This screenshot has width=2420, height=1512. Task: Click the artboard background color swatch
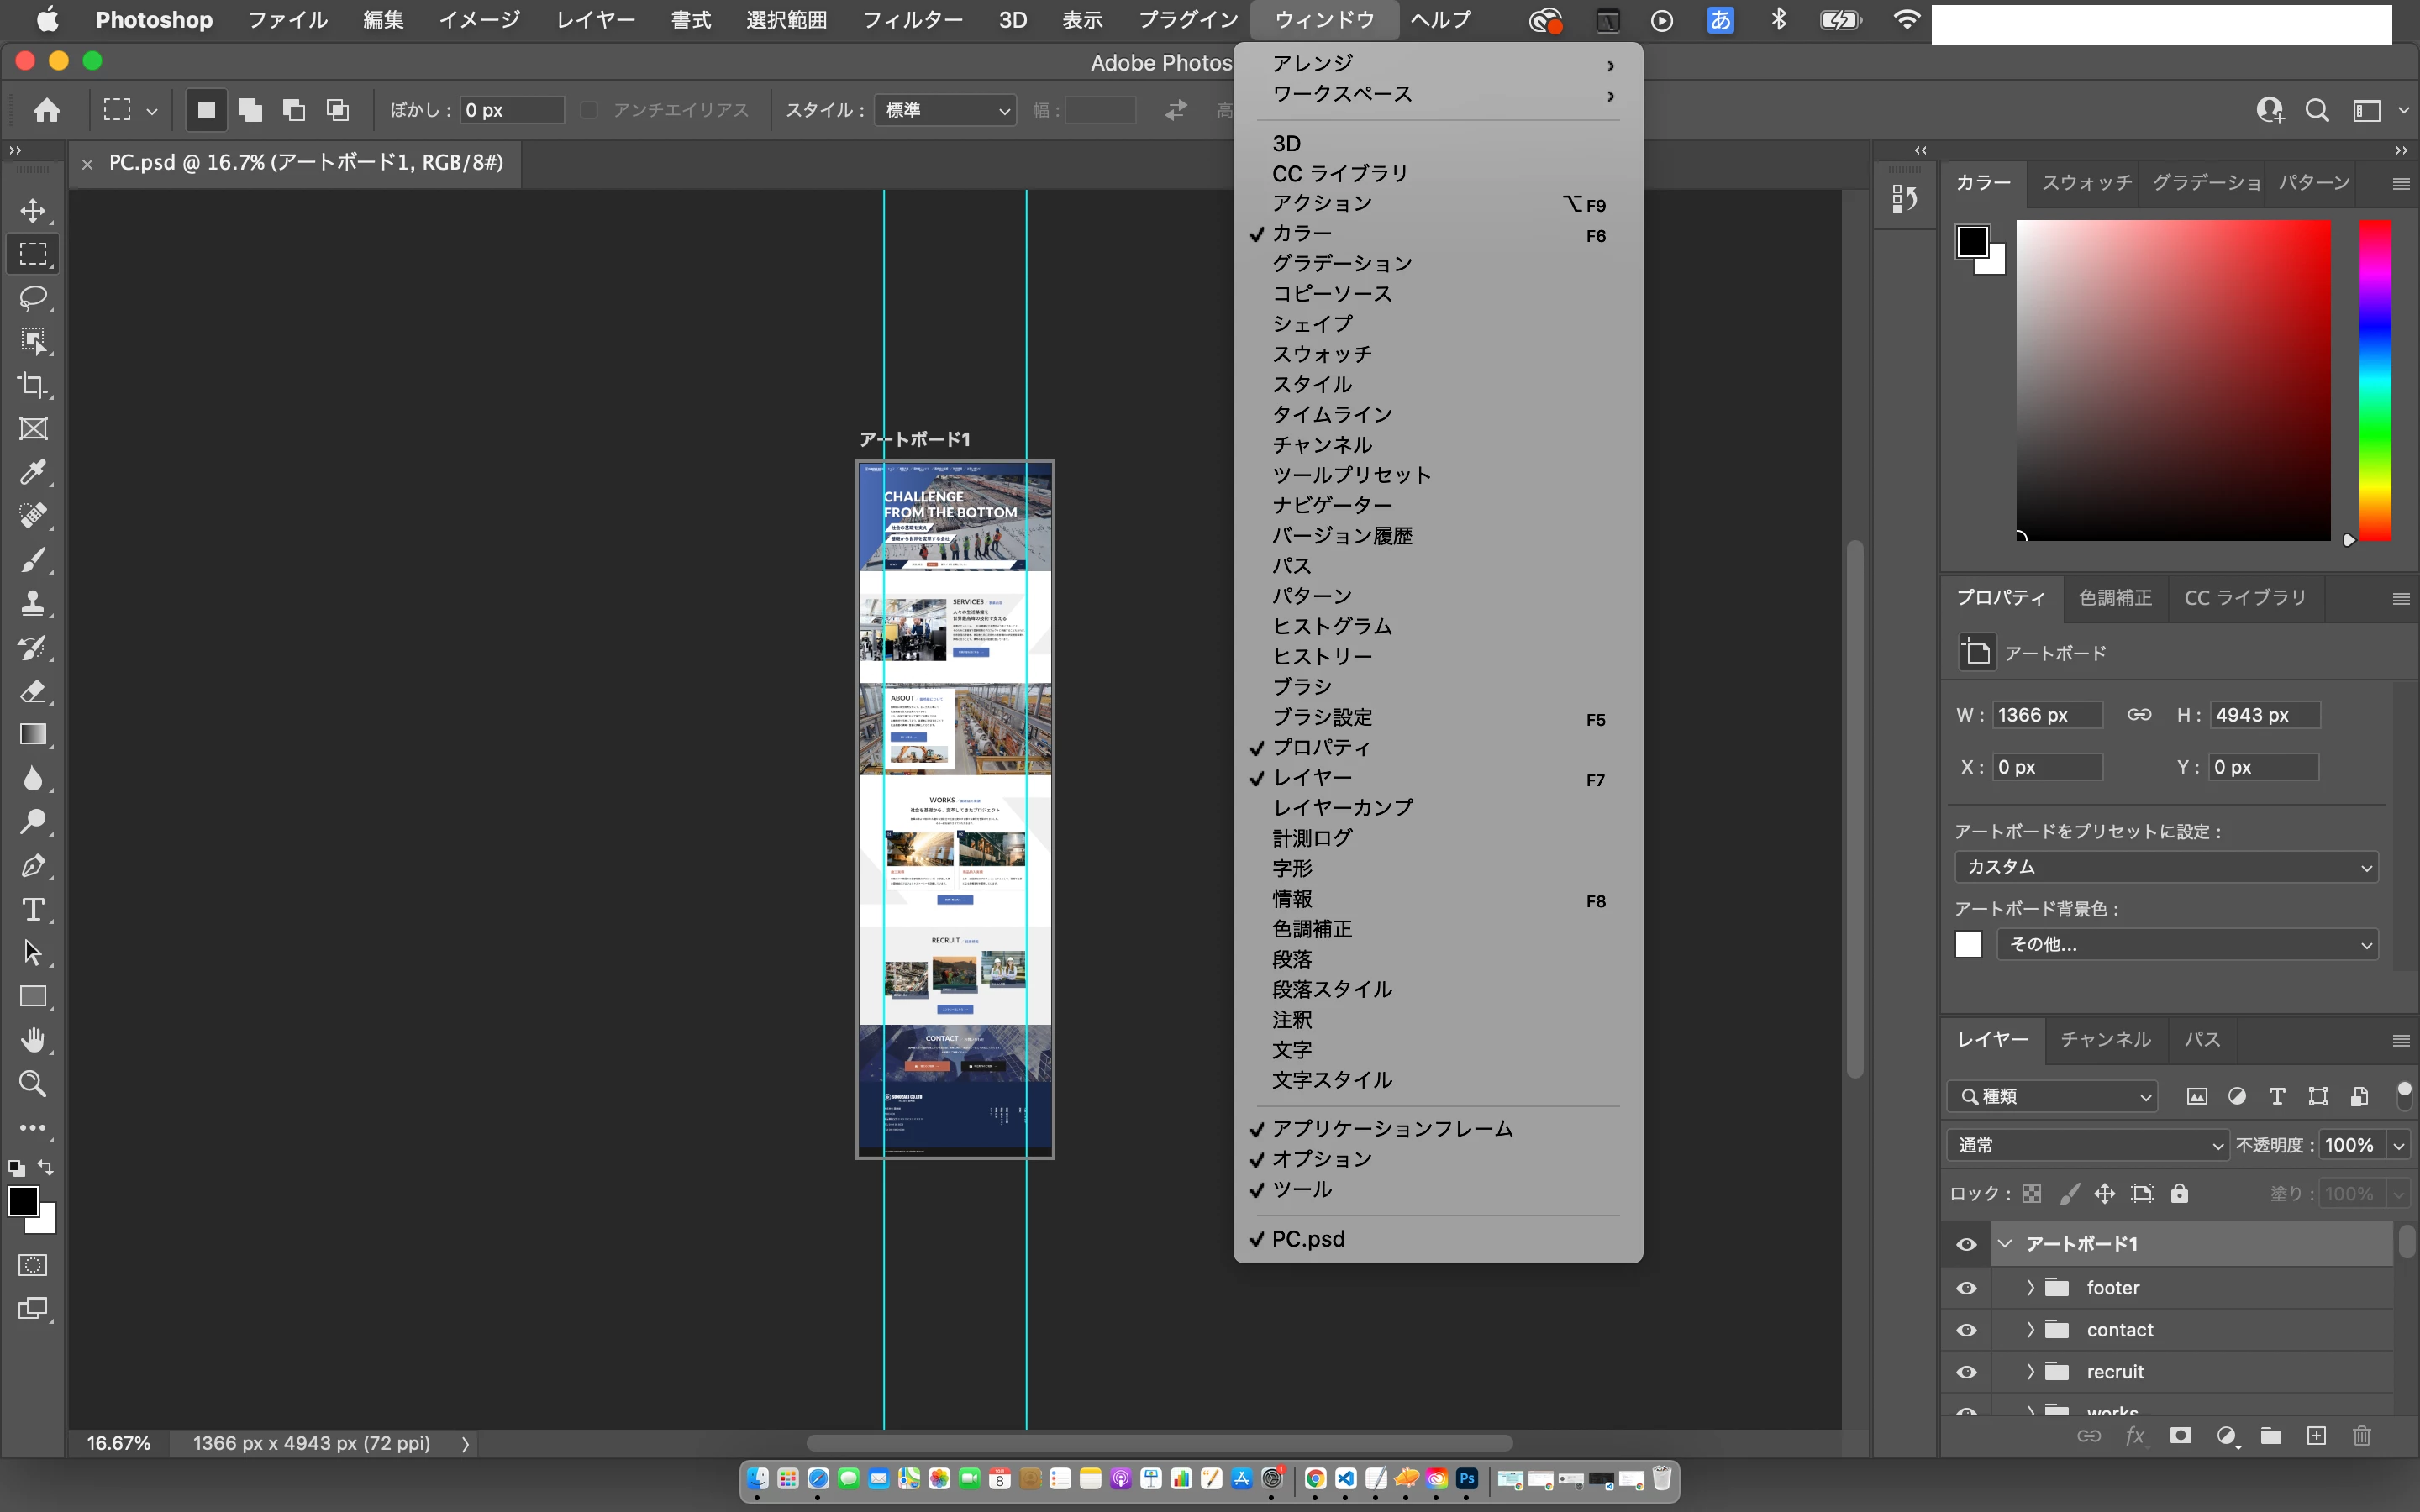(1968, 944)
